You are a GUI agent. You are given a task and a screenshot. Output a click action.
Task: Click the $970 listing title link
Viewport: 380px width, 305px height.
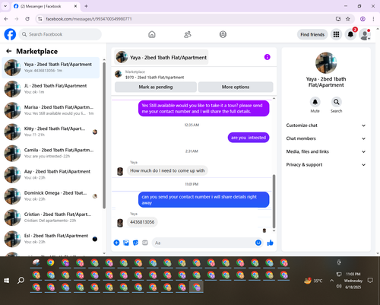coord(154,78)
